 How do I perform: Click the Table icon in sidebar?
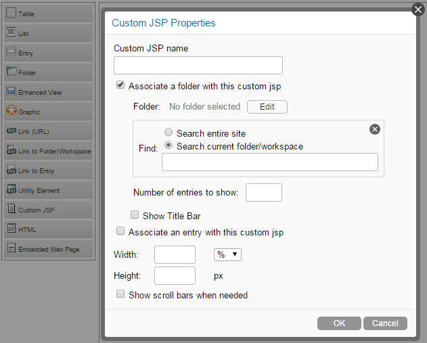(11, 13)
